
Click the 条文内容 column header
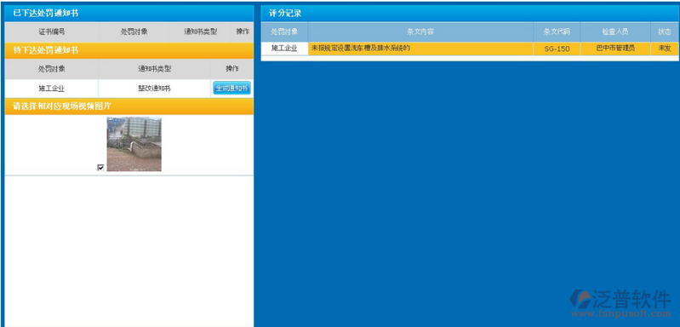click(420, 32)
